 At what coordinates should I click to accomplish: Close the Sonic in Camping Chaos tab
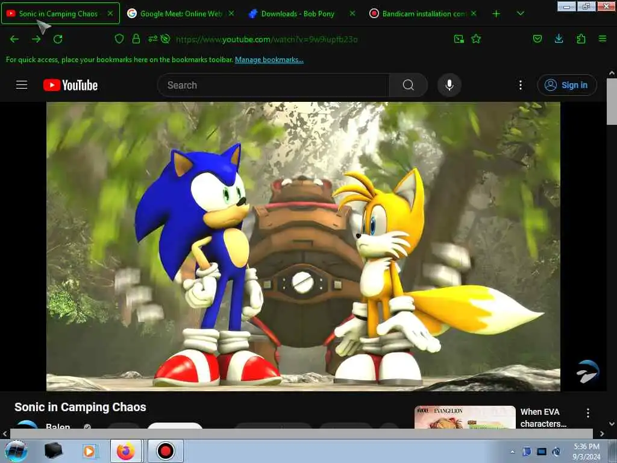[110, 13]
